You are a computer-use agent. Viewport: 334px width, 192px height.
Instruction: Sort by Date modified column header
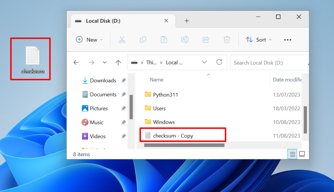point(287,80)
